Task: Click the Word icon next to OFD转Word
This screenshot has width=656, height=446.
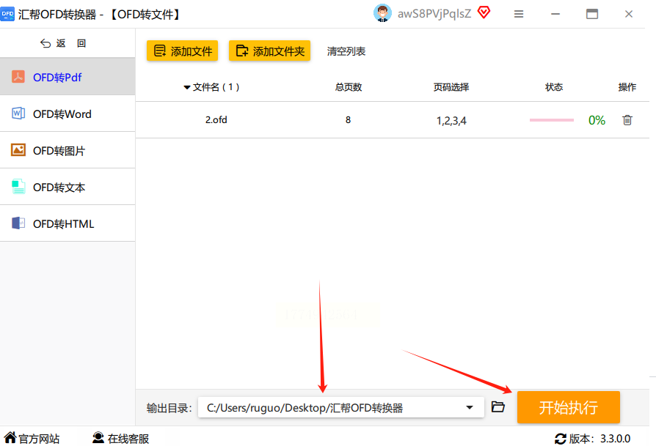Action: click(x=18, y=114)
